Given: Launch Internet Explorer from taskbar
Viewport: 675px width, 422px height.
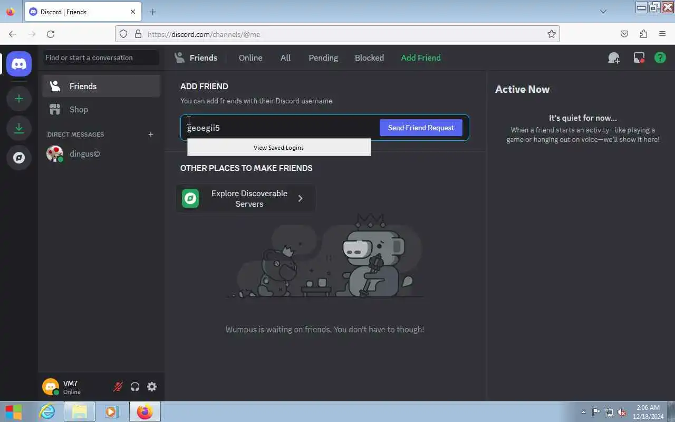Looking at the screenshot, I should pos(47,411).
